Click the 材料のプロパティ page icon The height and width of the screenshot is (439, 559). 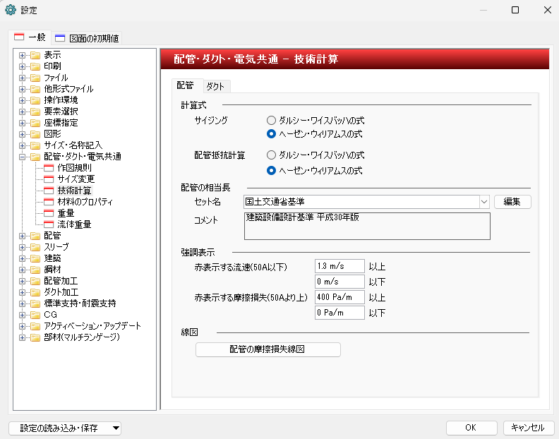click(49, 202)
